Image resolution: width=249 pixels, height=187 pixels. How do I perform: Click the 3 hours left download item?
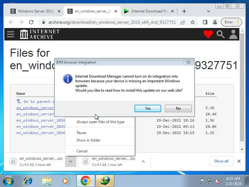36,161
